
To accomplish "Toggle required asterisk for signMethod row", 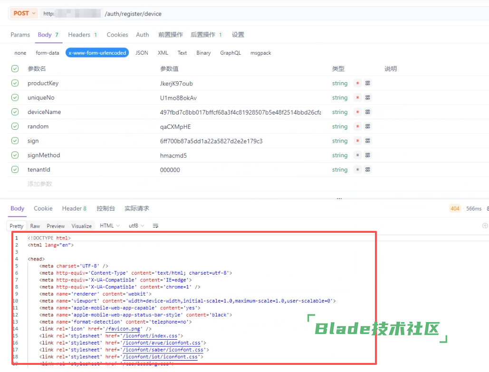I will tap(357, 155).
